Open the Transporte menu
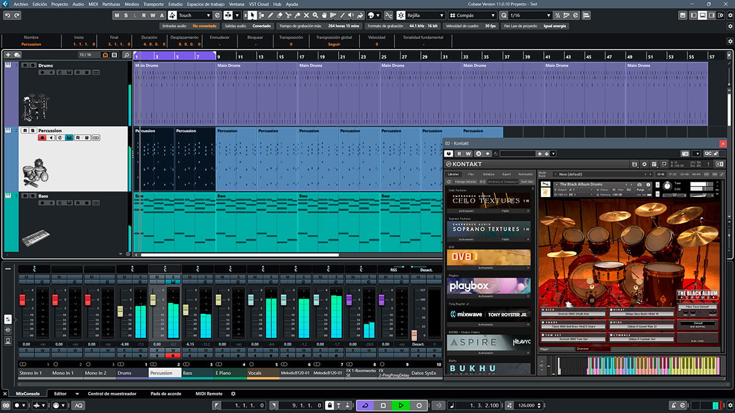Screen dimensions: 735x413 coord(153,4)
